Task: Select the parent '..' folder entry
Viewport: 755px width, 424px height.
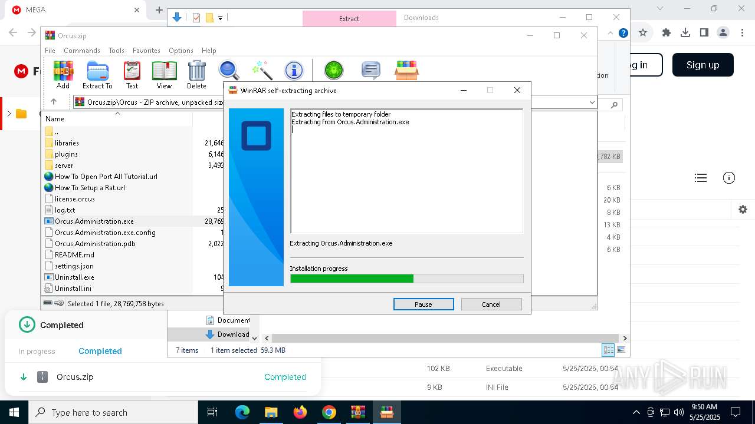Action: click(56, 132)
